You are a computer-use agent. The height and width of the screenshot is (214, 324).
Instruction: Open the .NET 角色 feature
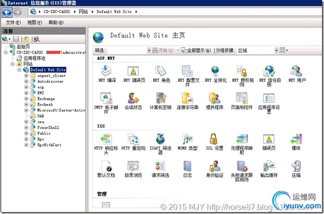(x=160, y=74)
